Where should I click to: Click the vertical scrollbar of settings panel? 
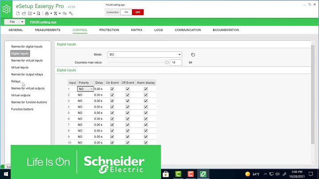click(313, 94)
